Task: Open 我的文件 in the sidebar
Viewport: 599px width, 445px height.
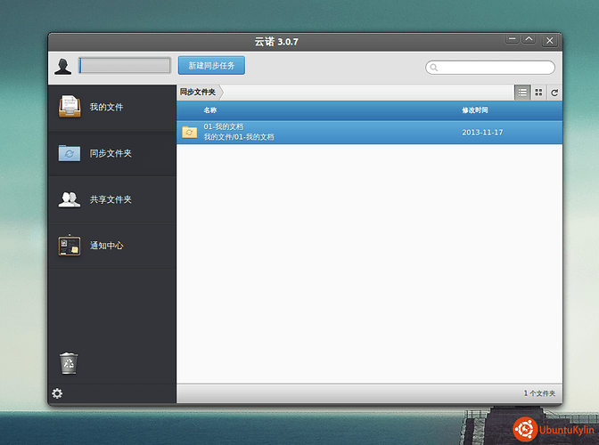Action: pyautogui.click(x=106, y=108)
